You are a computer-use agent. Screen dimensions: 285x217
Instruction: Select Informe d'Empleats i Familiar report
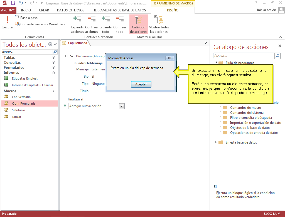(30, 85)
